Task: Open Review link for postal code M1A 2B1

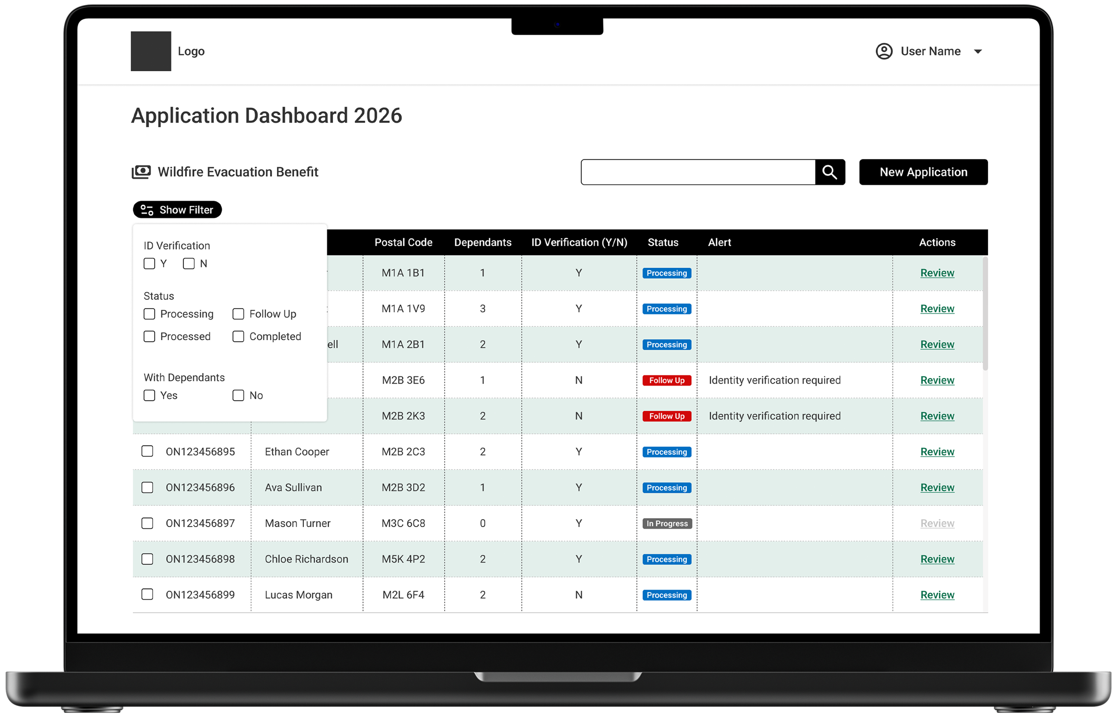Action: tap(938, 345)
